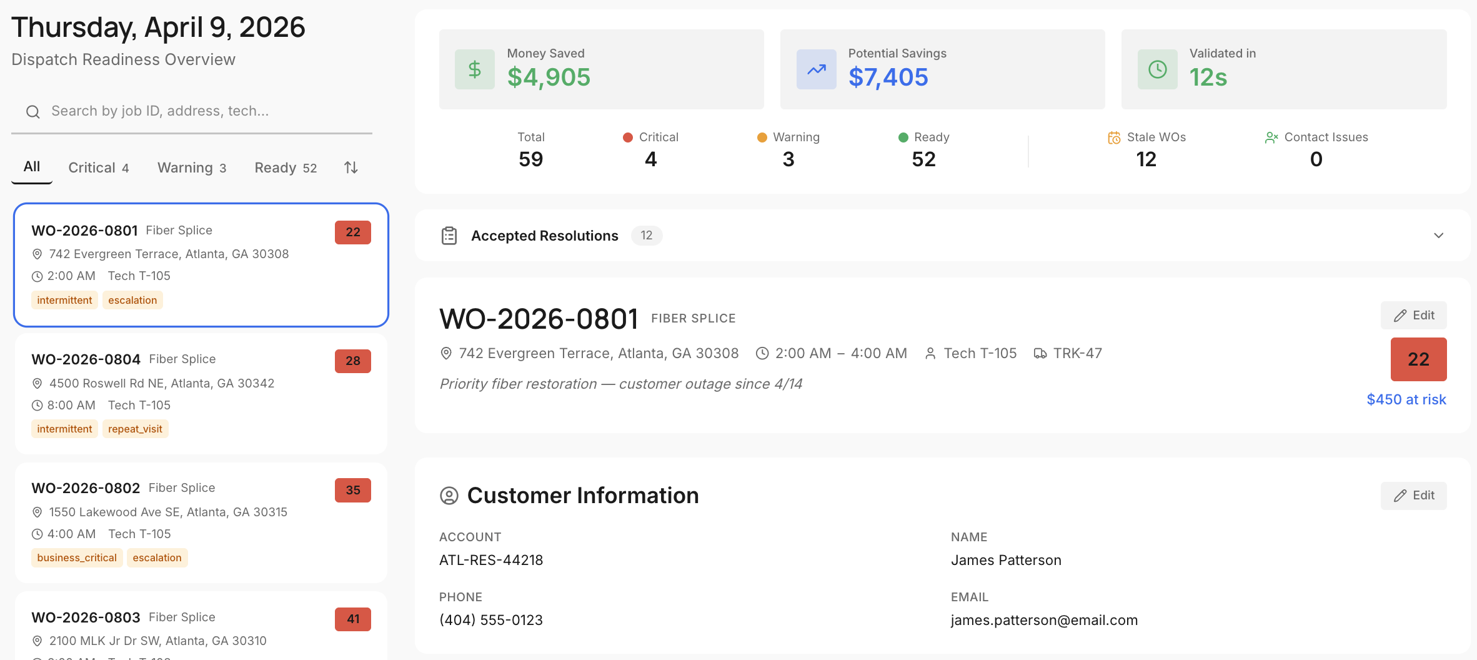Screen dimensions: 1477x660
Task: Click the 12 count badge on Accepted Resolutions
Action: pyautogui.click(x=647, y=236)
